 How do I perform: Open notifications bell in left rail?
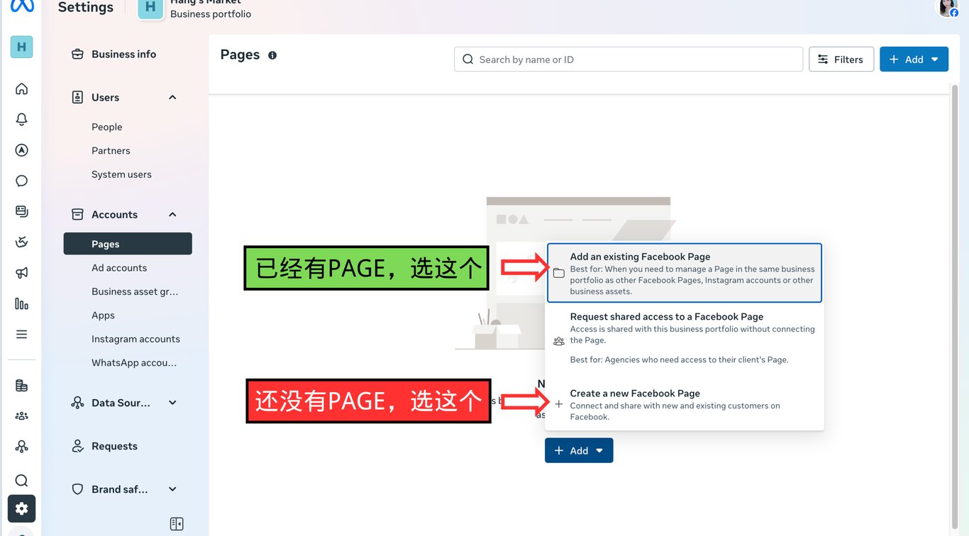(x=21, y=119)
